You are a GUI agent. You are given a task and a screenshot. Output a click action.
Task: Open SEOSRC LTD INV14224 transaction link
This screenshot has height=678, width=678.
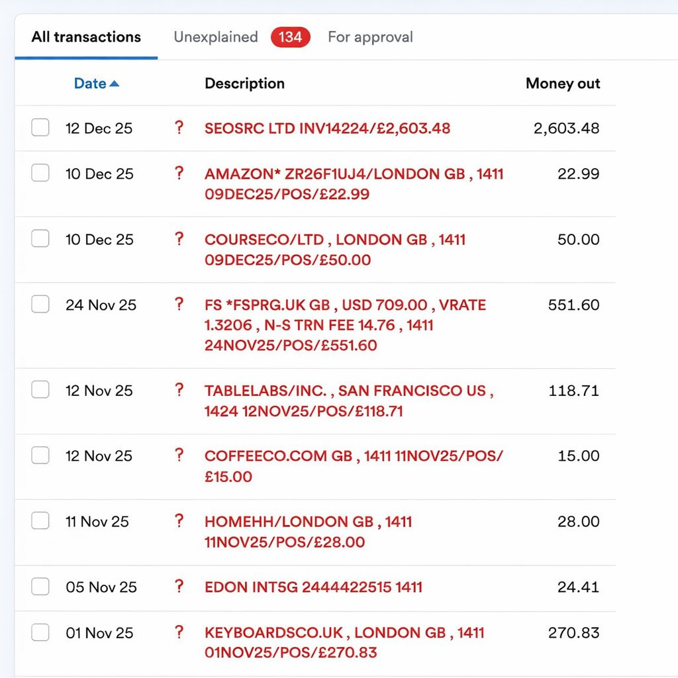(x=327, y=128)
